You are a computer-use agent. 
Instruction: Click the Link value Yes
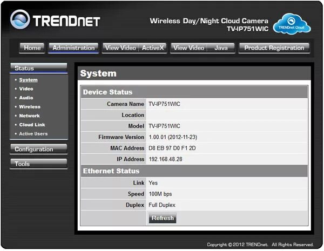153,183
